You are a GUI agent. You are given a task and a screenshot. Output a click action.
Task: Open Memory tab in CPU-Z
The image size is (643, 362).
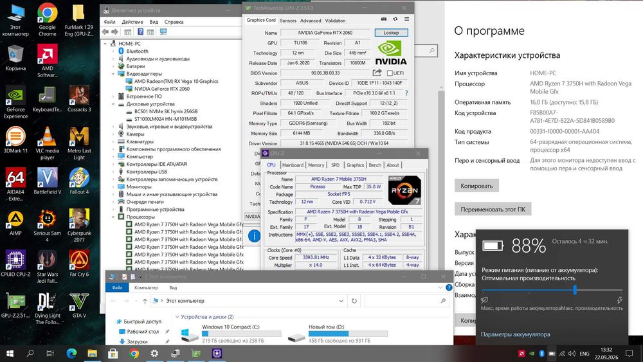(x=316, y=165)
